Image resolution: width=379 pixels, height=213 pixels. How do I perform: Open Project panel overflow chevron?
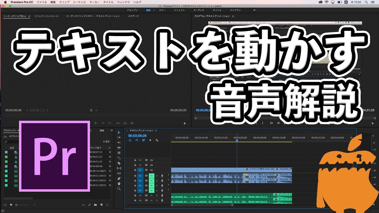[x=112, y=130]
